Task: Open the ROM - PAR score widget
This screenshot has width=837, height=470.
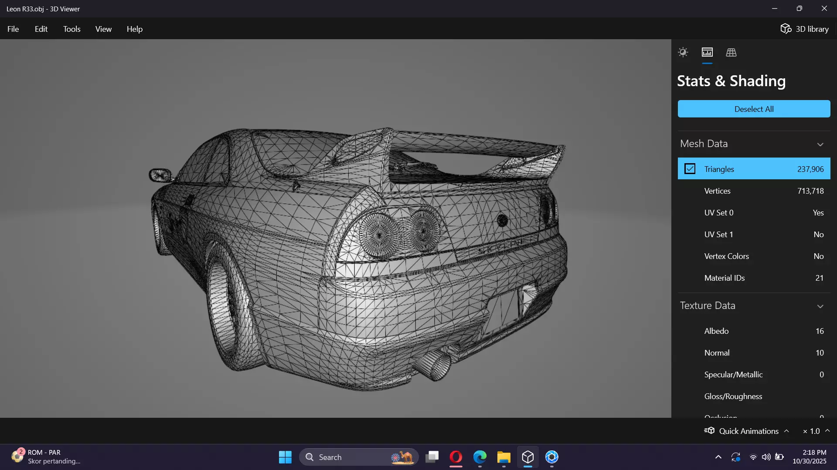Action: (46, 457)
